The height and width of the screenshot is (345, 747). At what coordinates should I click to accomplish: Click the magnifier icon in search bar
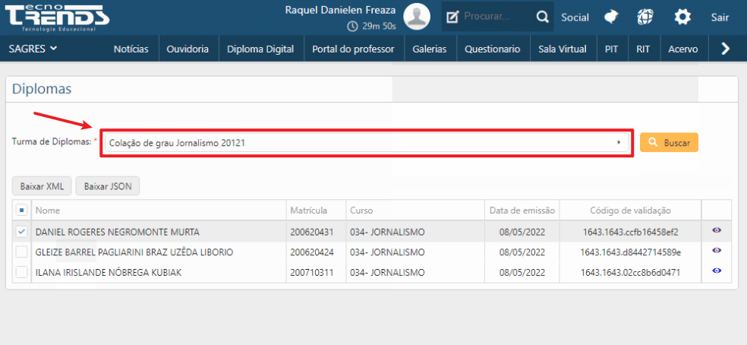(542, 17)
